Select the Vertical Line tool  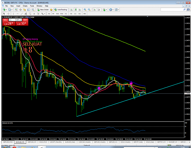pyautogui.click(x=13, y=14)
